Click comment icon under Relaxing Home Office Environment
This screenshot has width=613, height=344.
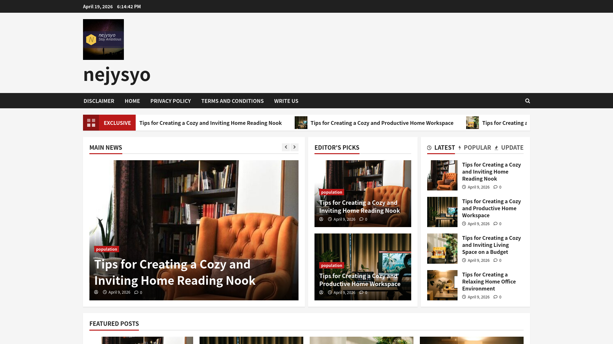(496, 297)
